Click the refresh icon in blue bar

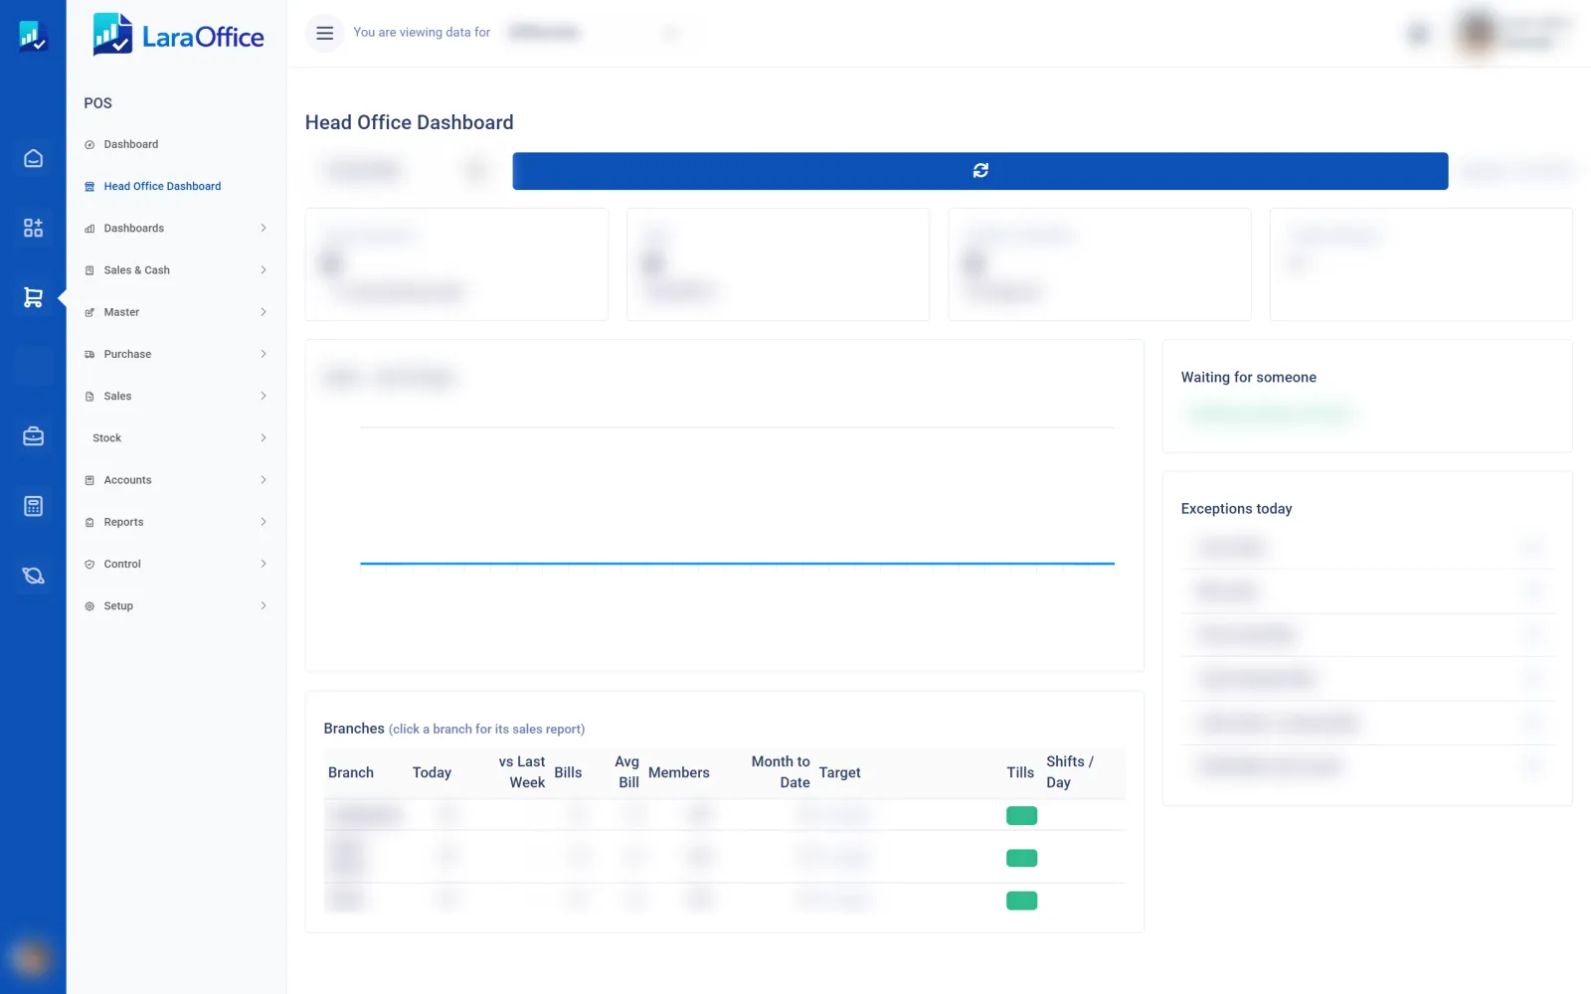tap(980, 171)
